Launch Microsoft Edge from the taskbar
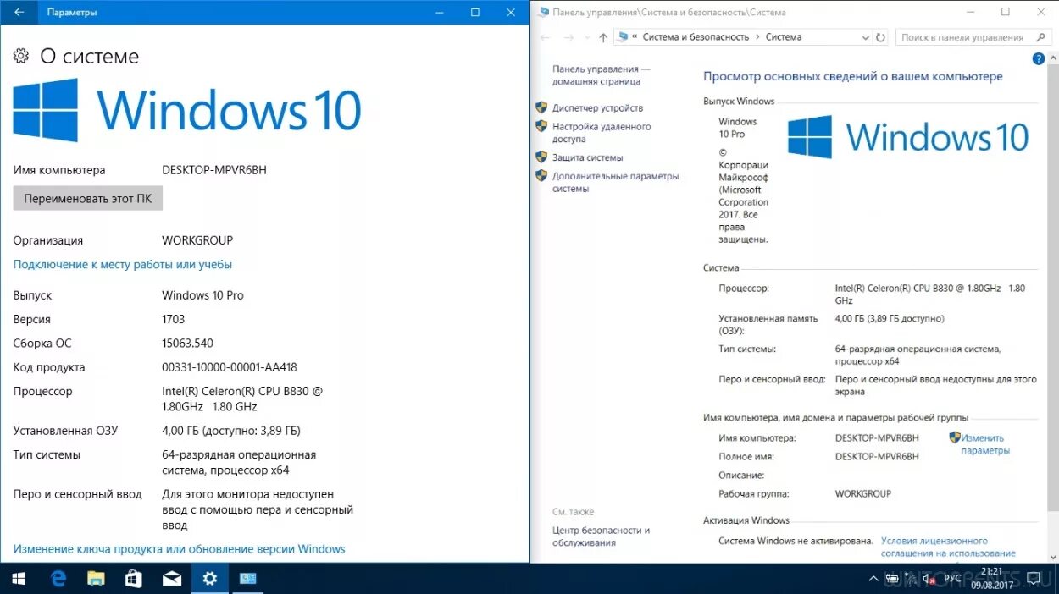The width and height of the screenshot is (1059, 594). click(58, 579)
